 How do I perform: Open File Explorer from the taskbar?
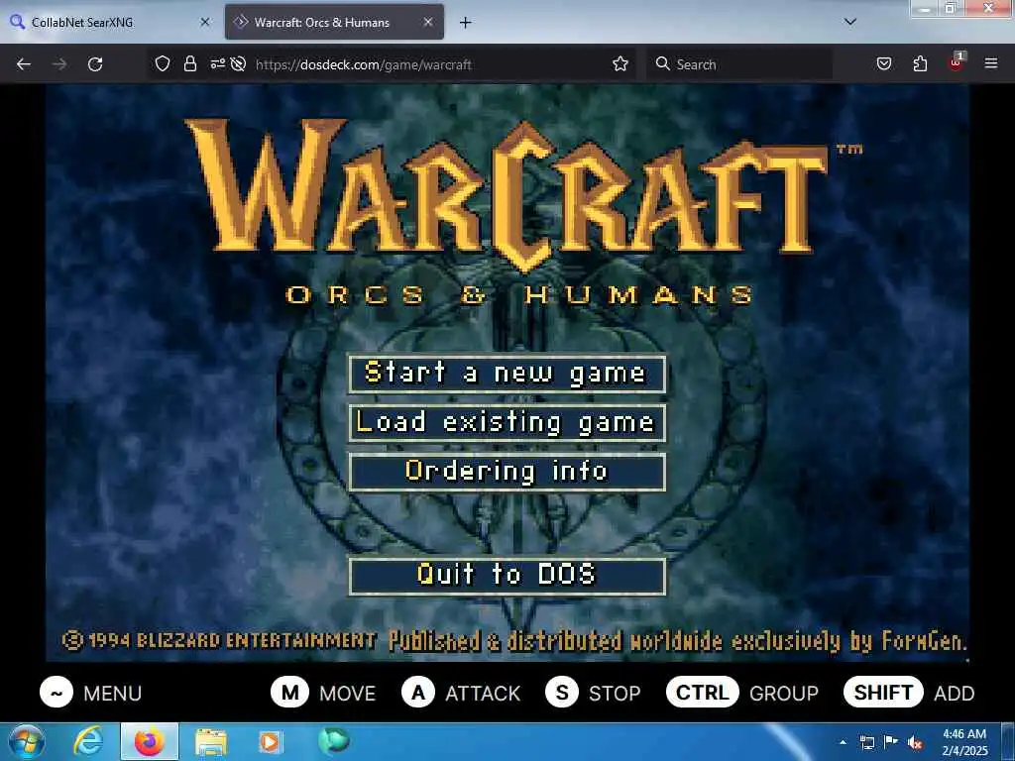(x=211, y=742)
